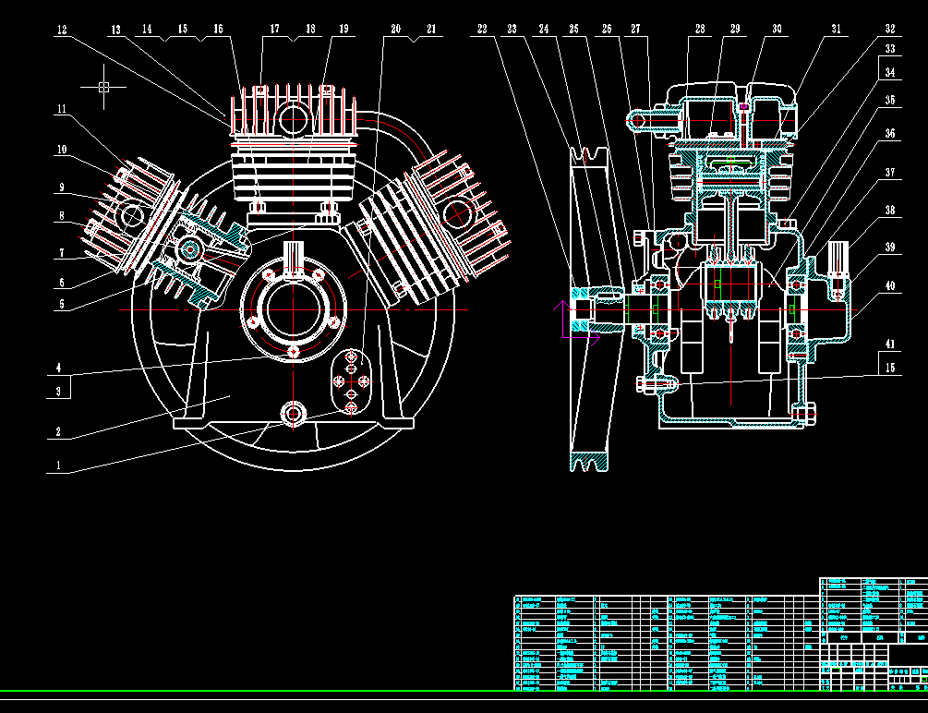Select the callout label 35
Image resolution: width=928 pixels, height=713 pixels.
click(x=890, y=100)
